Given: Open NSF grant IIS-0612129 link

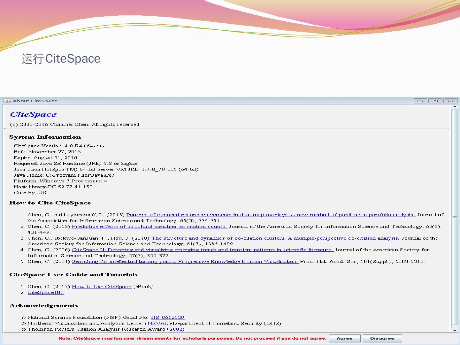Looking at the screenshot, I should pos(168,318).
